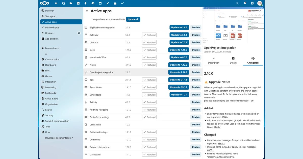This screenshot has width=303, height=159.
Task: Toggle the app navigation menu icon
Action: pos(87,11)
